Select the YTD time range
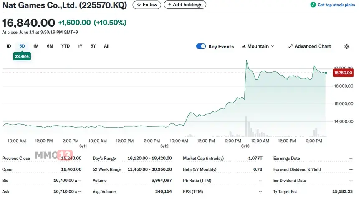 coord(66,46)
